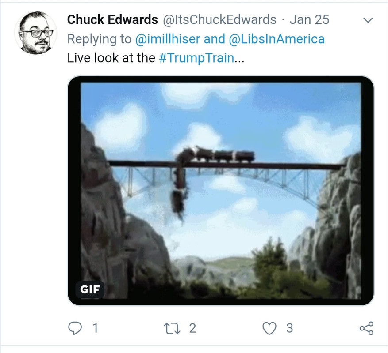Open the Chuck Edwards display name
388x353 pixels.
(112, 19)
